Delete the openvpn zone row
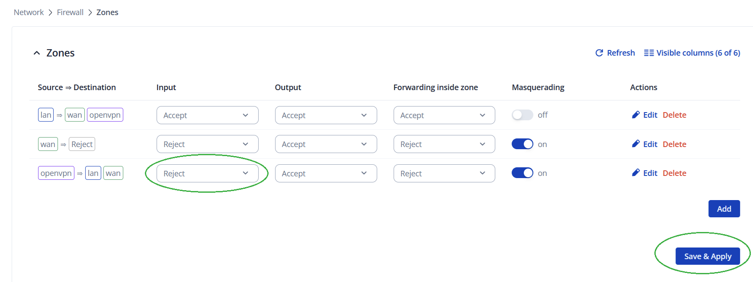 [x=674, y=173]
